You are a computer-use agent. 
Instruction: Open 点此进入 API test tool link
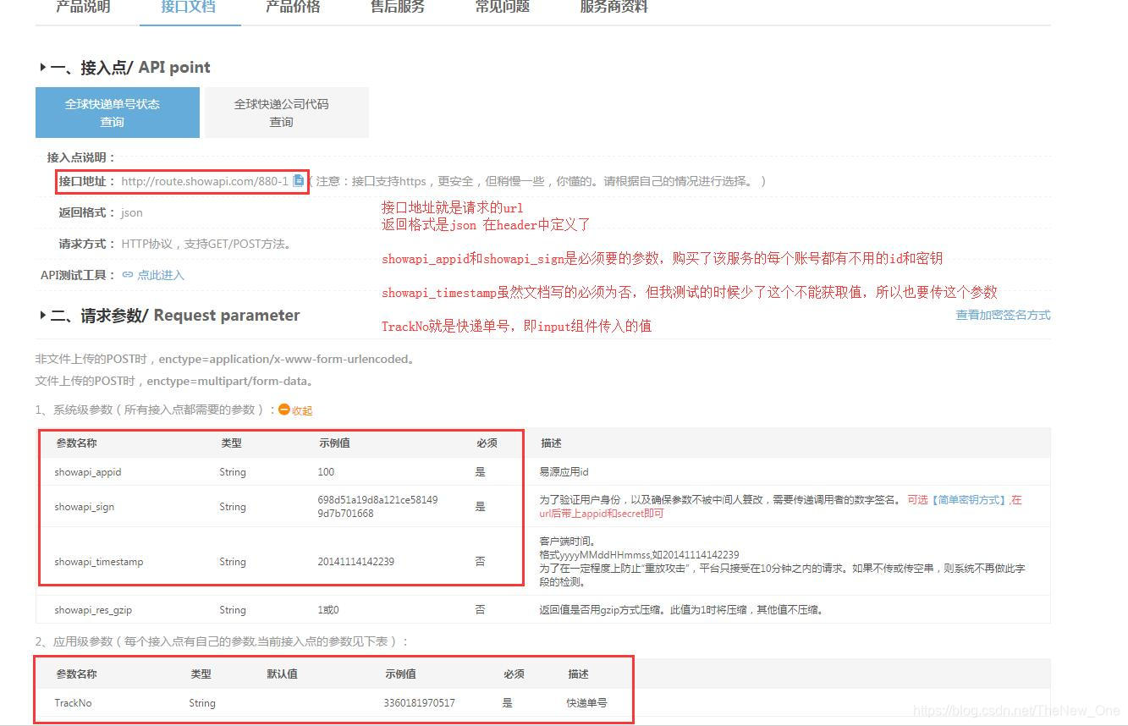161,275
